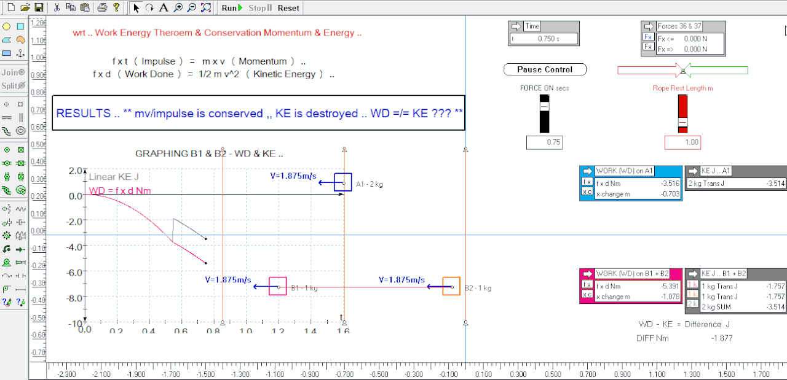Select the Circle body tool
787x380 pixels.
7,26
